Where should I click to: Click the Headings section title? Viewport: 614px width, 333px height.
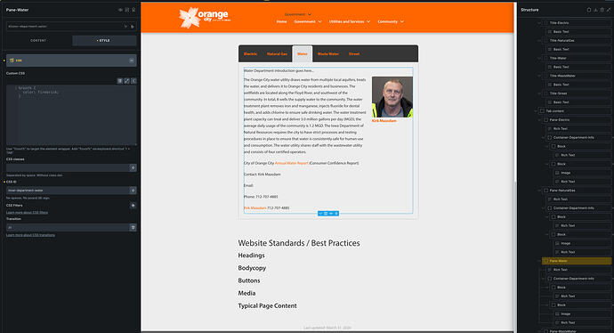tap(252, 256)
